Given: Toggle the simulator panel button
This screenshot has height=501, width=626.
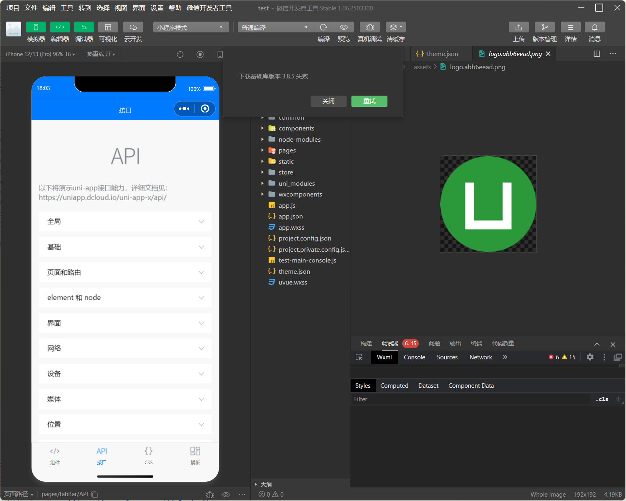Looking at the screenshot, I should pos(36,27).
